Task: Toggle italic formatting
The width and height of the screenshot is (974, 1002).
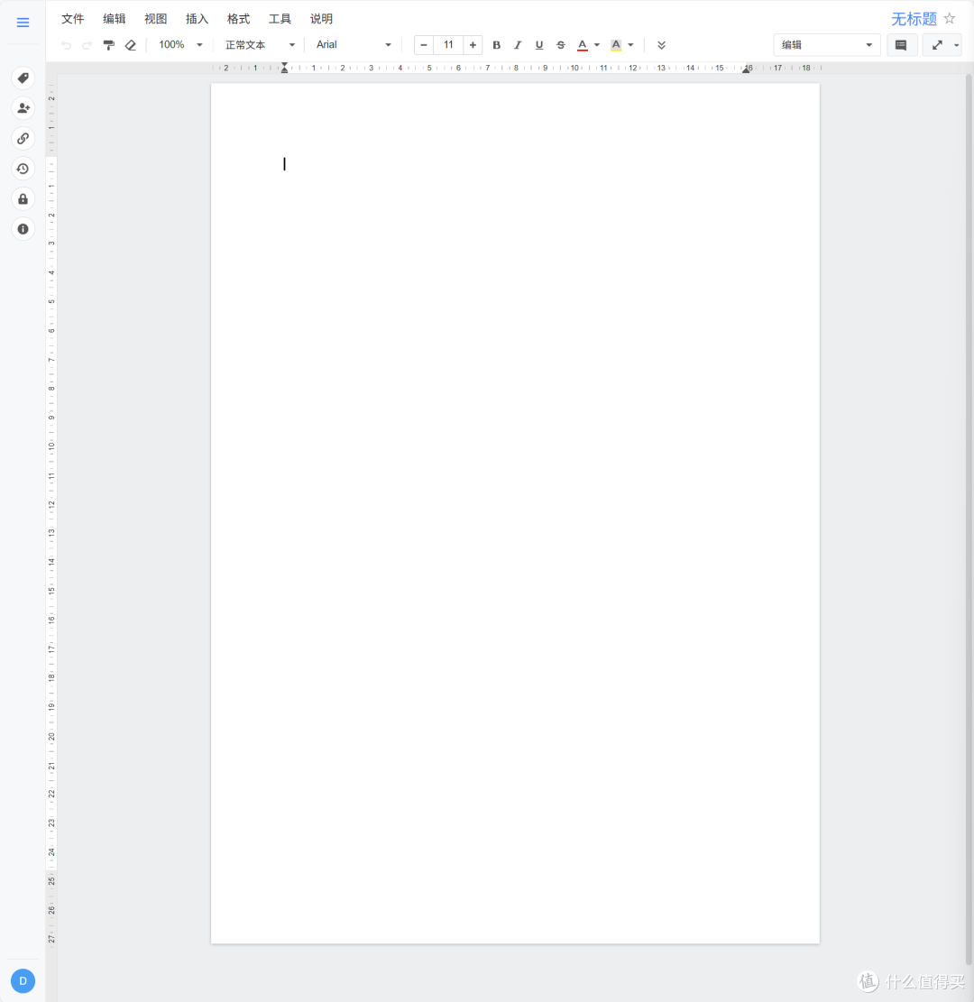Action: (518, 45)
